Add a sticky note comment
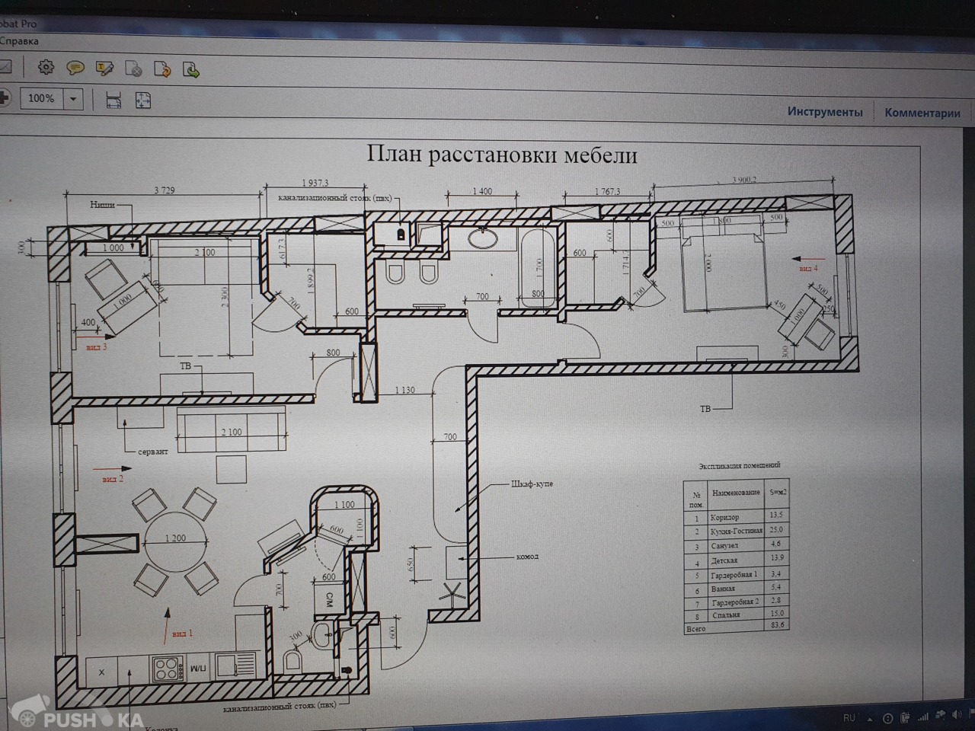Screen dimensions: 975x731 click(x=75, y=69)
